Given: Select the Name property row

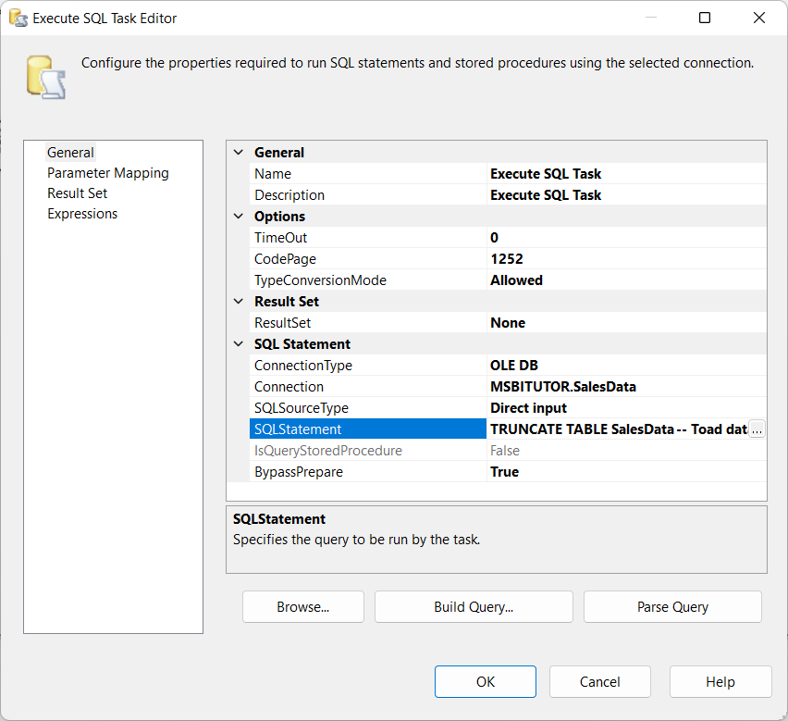Looking at the screenshot, I should 508,173.
